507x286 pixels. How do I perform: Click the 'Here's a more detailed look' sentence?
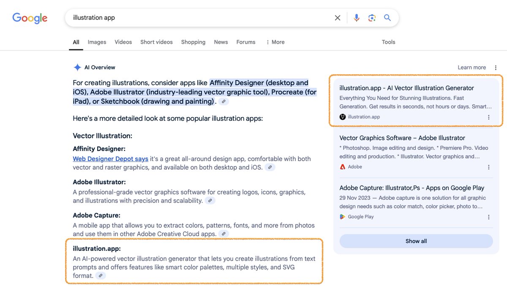(x=168, y=119)
